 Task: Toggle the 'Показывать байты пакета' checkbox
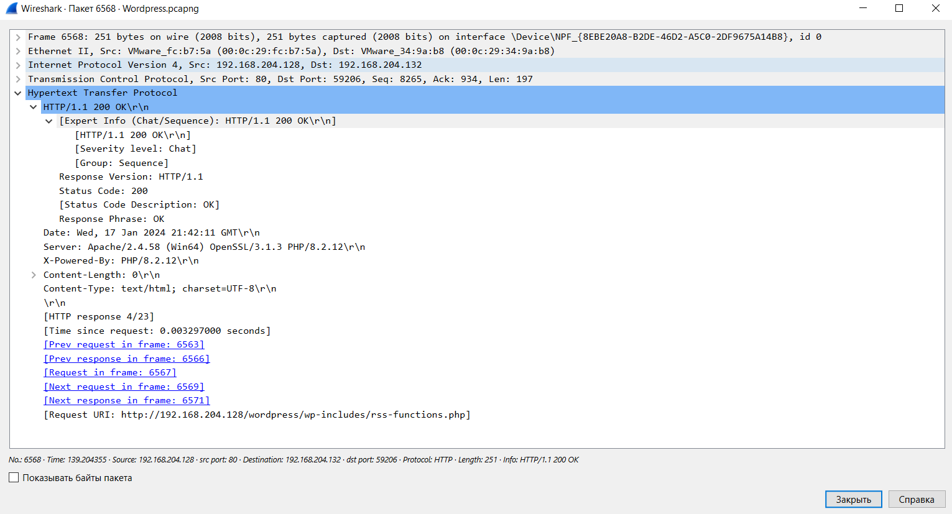coord(14,477)
